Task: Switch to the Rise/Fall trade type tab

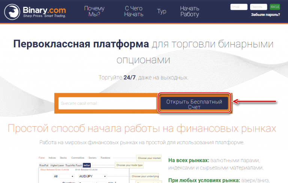Action: 44,165
